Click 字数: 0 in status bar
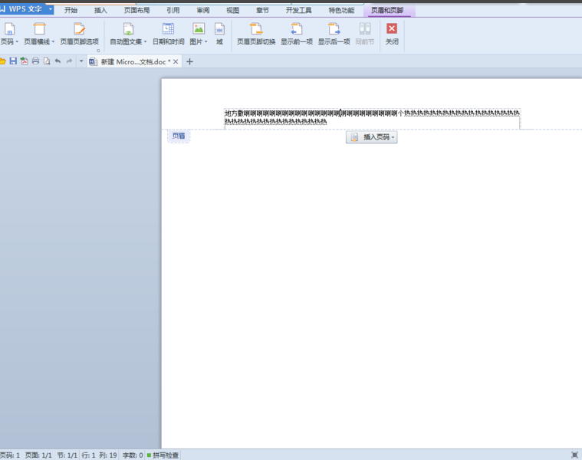Image resolution: width=582 pixels, height=460 pixels. click(x=133, y=455)
